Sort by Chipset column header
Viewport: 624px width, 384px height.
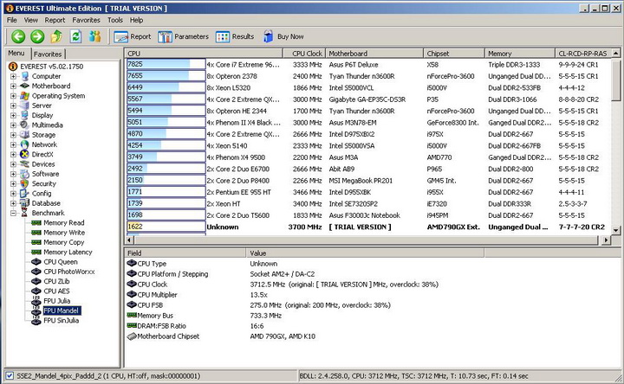click(454, 54)
